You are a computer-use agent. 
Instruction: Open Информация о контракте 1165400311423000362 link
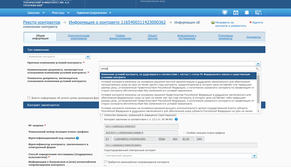[x=117, y=22]
